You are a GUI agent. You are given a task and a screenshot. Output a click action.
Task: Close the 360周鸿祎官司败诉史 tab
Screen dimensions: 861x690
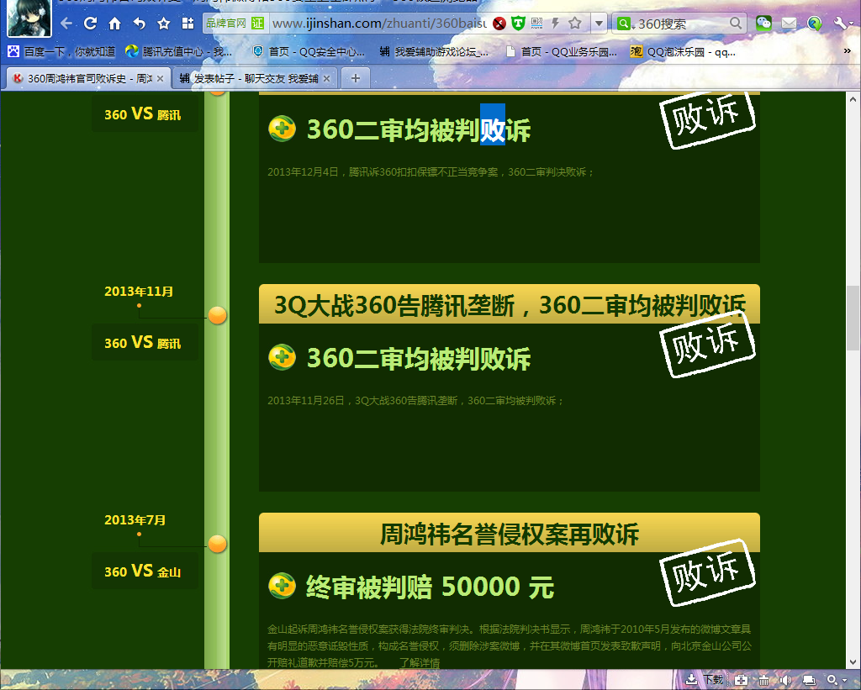click(x=161, y=78)
